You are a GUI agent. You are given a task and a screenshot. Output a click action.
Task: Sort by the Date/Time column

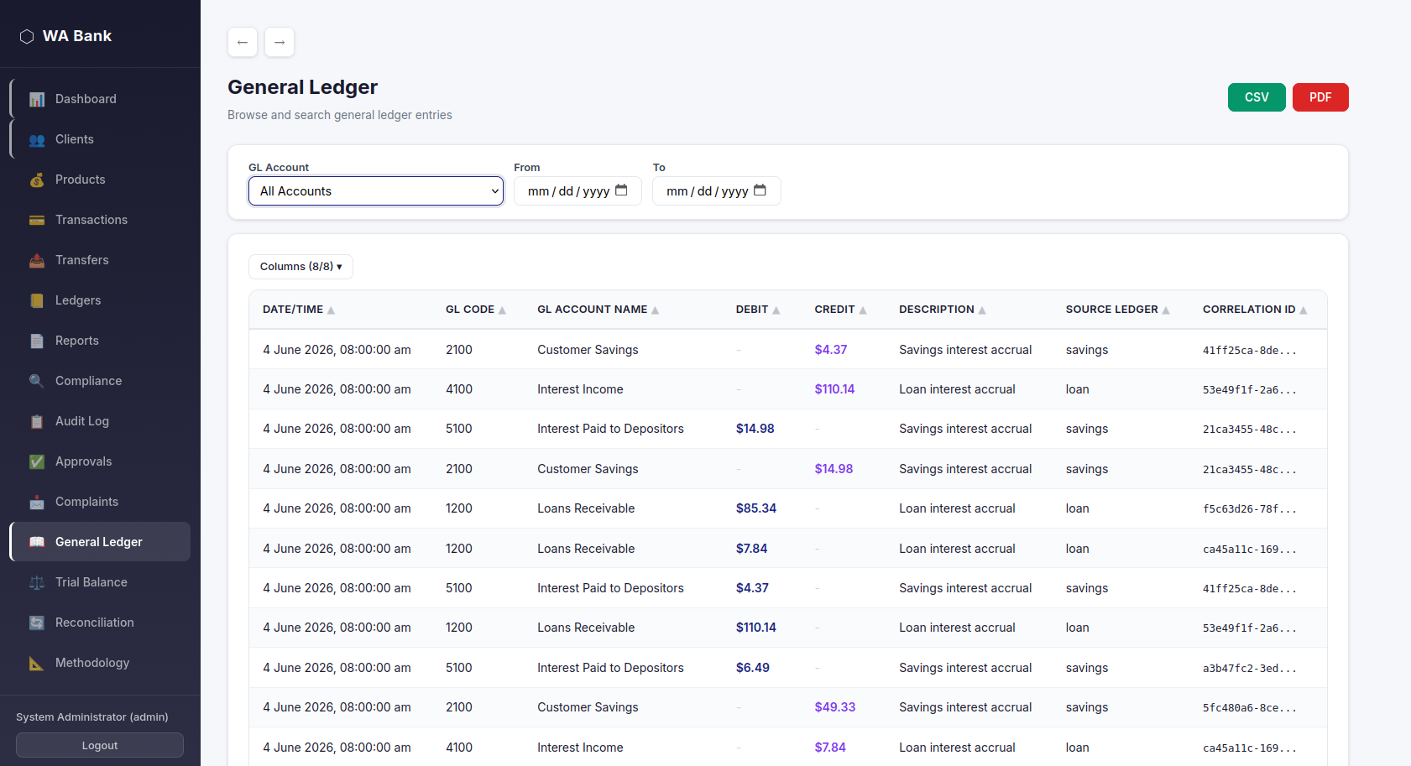pyautogui.click(x=299, y=310)
